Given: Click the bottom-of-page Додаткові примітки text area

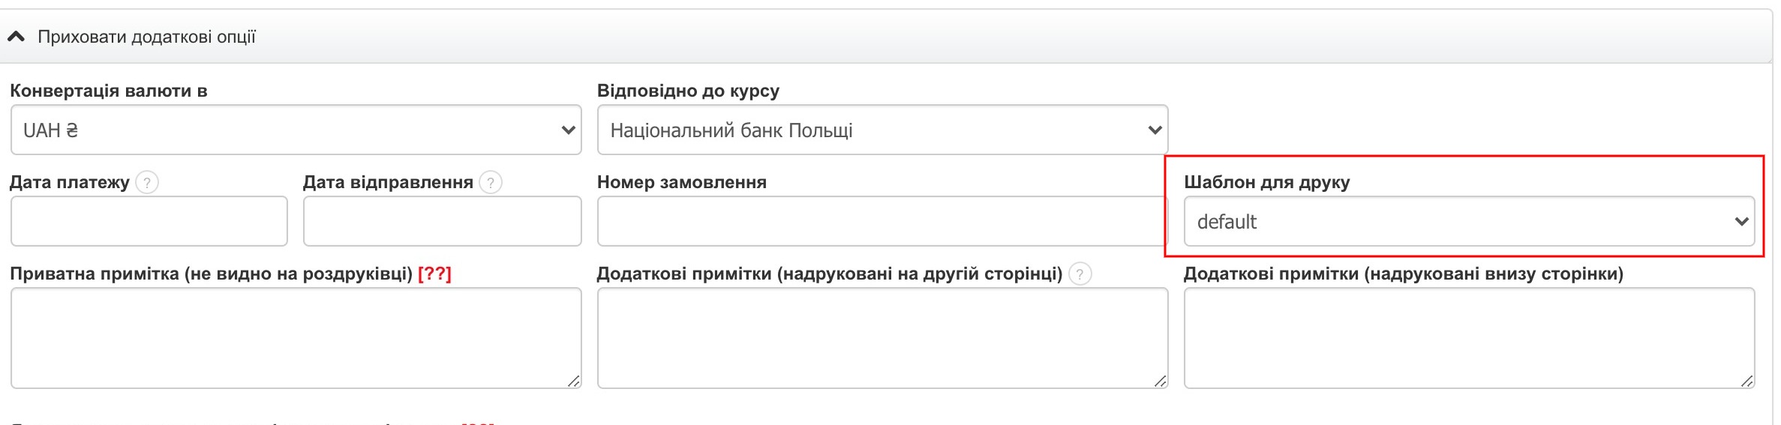Looking at the screenshot, I should [1468, 337].
